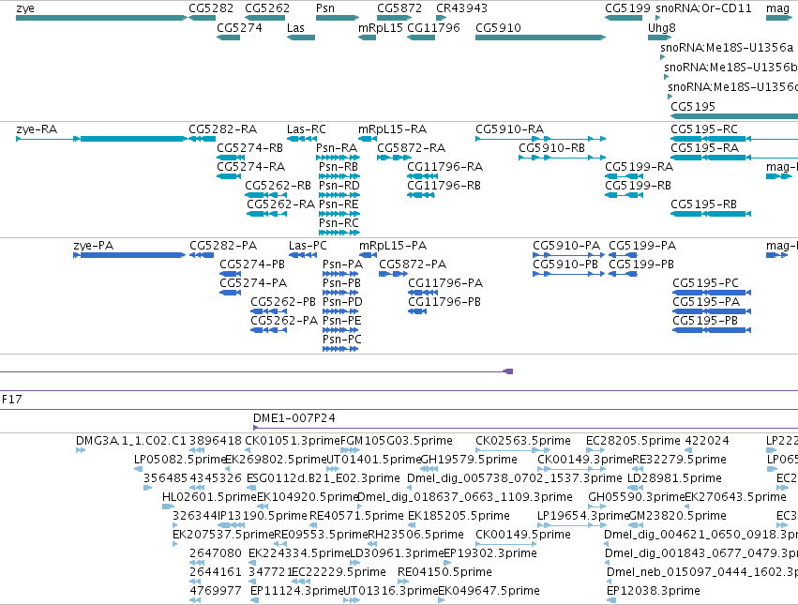Screen dimensions: 798x605
Task: Select the LP05082.5prime EST label
Action: (x=180, y=460)
